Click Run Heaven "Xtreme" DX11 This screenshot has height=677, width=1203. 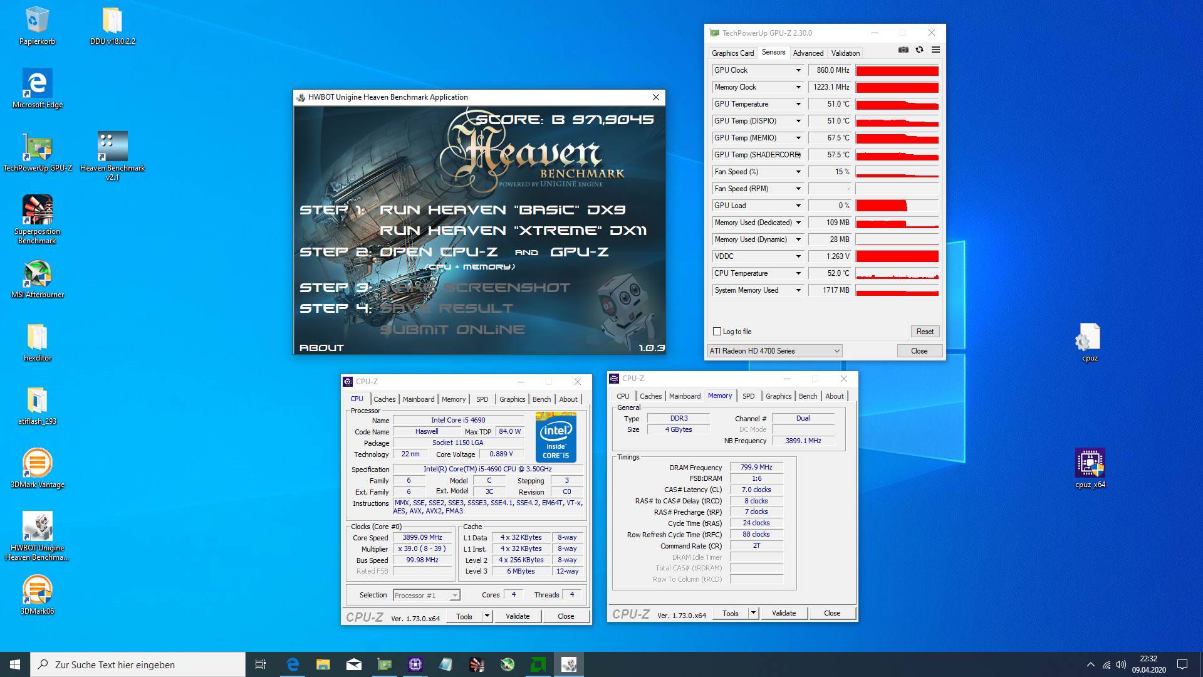(x=513, y=231)
